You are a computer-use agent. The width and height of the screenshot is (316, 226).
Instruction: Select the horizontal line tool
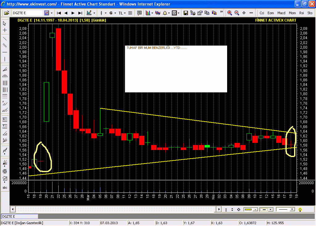pyautogui.click(x=5, y=52)
